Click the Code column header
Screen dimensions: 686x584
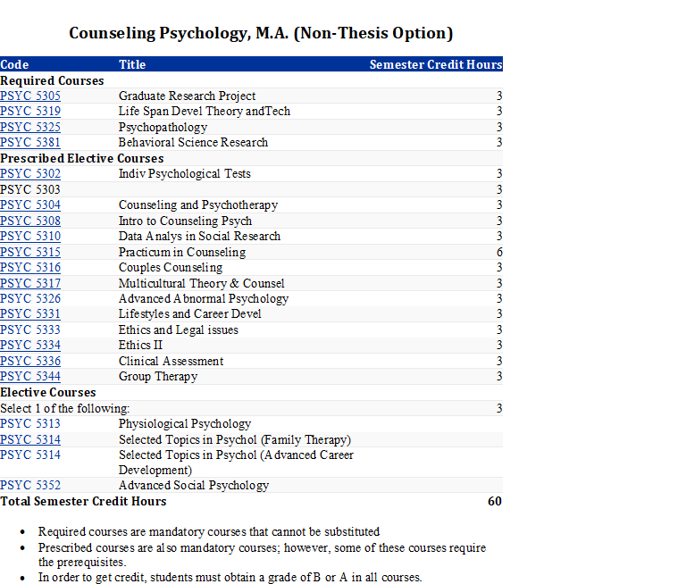pyautogui.click(x=14, y=64)
